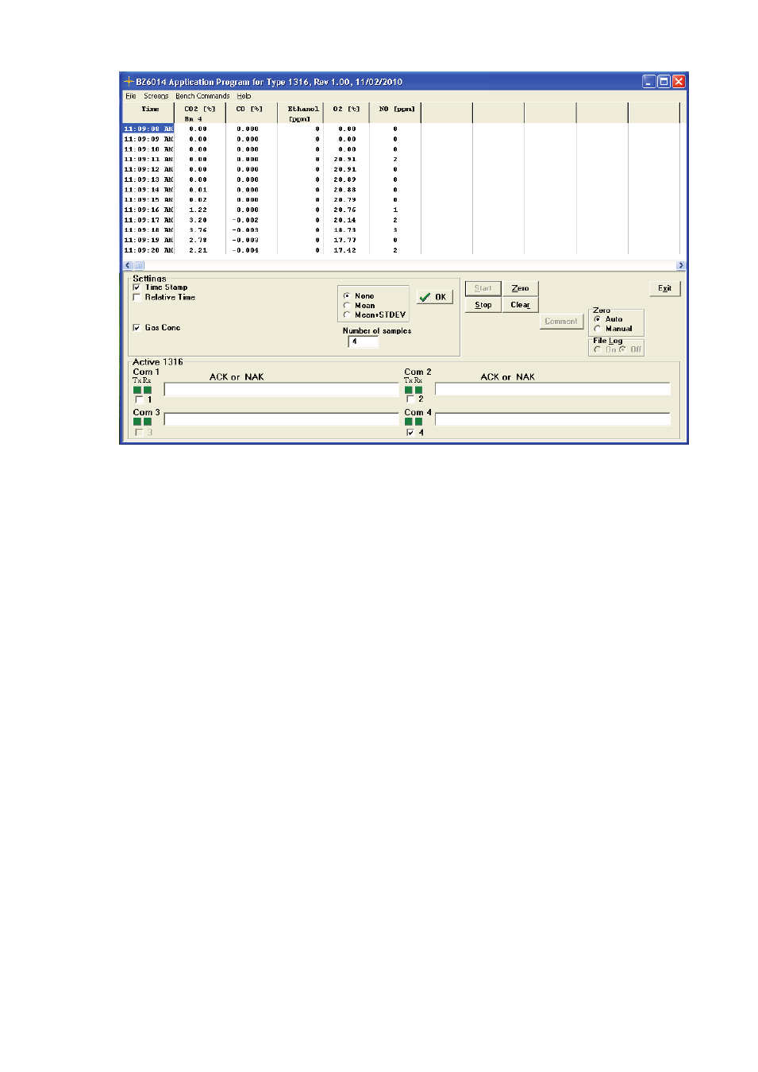
Task: Click the Com 4 message field
Action: 552,418
